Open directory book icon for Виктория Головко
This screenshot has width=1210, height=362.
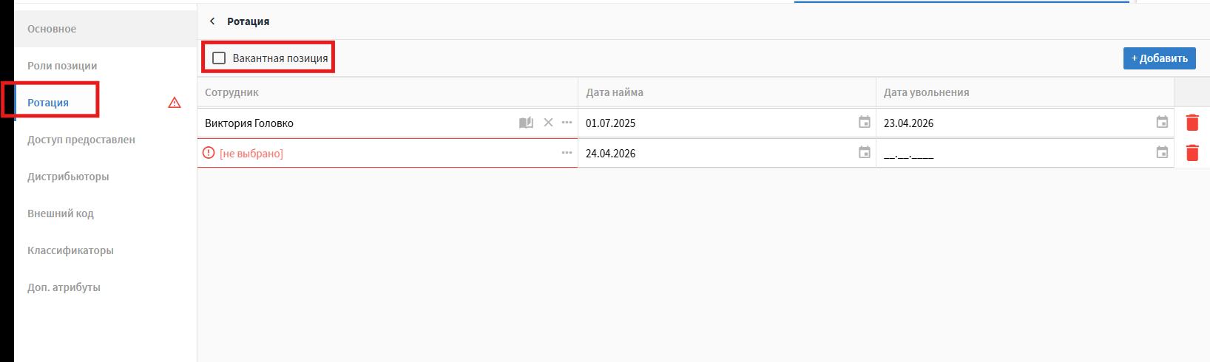[526, 123]
